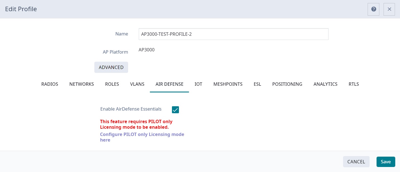Screen dimensions: 400x172
Task: Switch to the RADIOS tab
Action: pos(50,84)
